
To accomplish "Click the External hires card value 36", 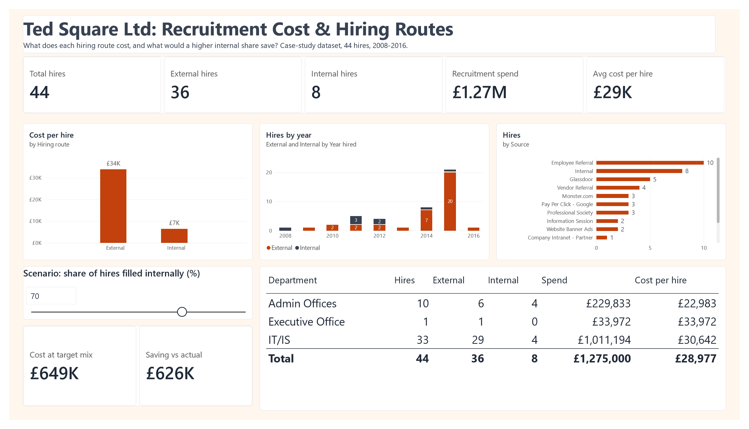I will click(x=180, y=92).
